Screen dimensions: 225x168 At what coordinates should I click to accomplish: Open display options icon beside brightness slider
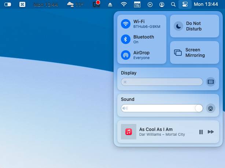tap(210, 82)
